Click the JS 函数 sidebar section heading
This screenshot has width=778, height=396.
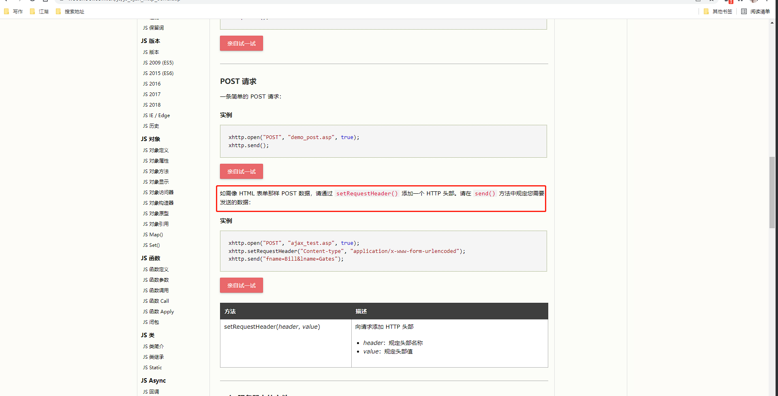(x=151, y=258)
